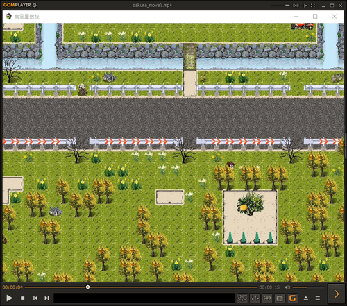
Task: Stop the video playback
Action: tap(22, 298)
